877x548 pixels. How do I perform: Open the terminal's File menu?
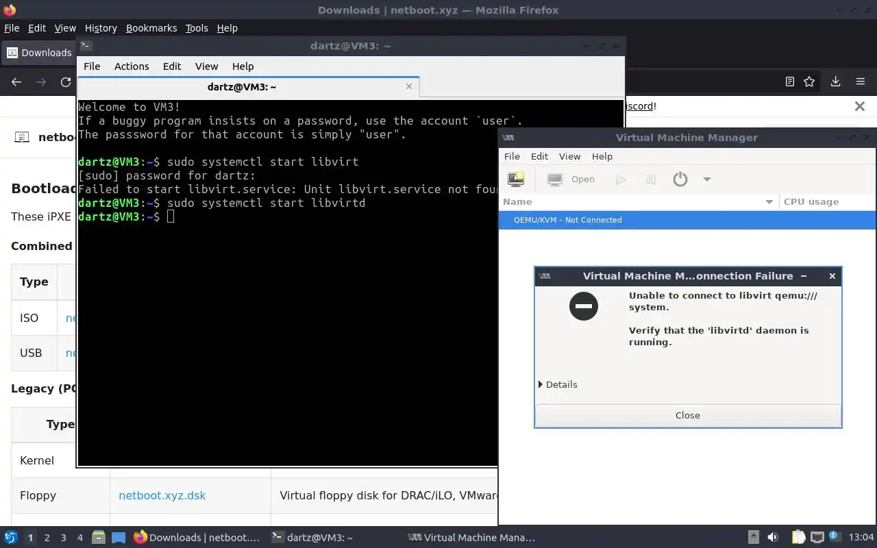92,66
